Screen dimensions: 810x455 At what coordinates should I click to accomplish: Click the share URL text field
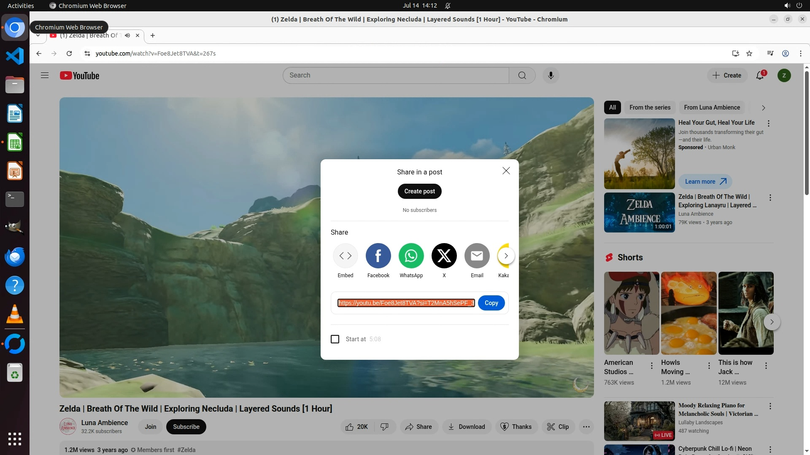tap(406, 303)
